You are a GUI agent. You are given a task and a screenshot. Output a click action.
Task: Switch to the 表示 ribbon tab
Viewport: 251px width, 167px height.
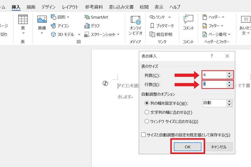pos(159,7)
